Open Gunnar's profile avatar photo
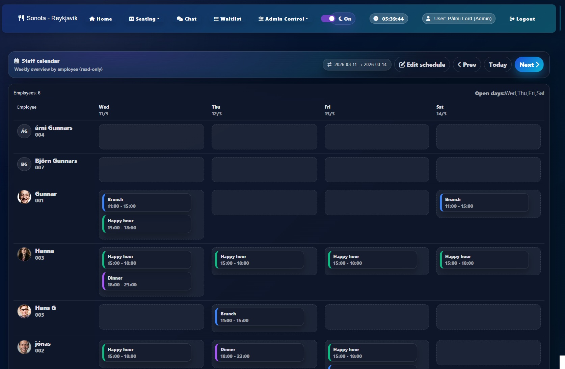Screen dimensions: 565x369 click(x=24, y=197)
